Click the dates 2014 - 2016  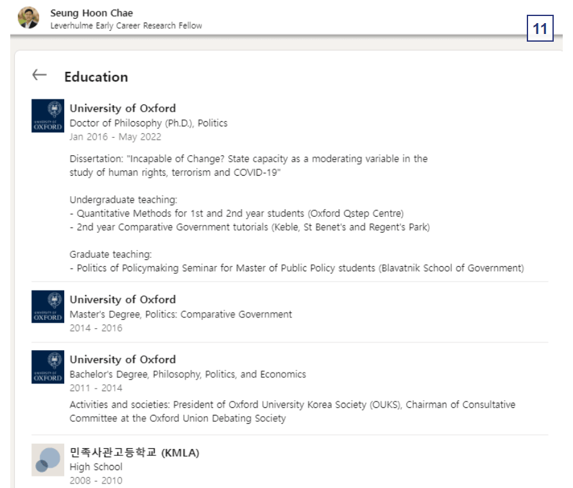coord(96,328)
